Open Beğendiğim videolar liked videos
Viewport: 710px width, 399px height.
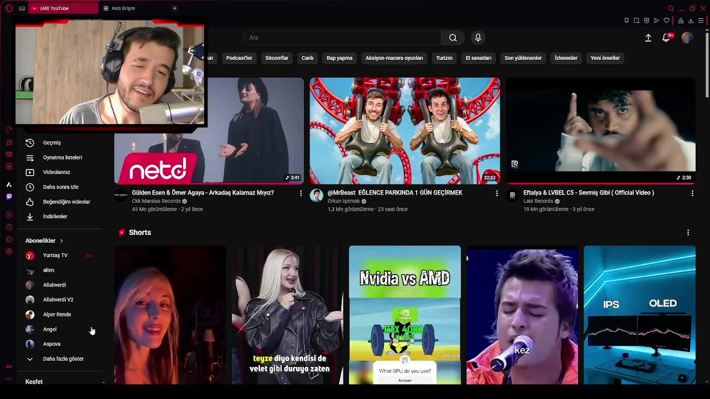point(59,202)
